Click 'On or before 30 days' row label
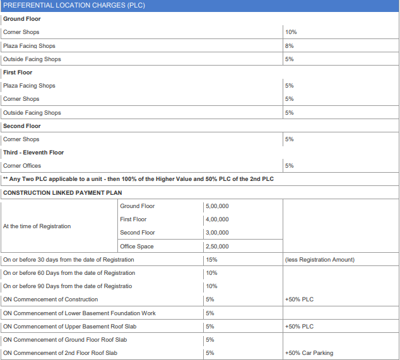Screen dimensions: 400x360 68,260
